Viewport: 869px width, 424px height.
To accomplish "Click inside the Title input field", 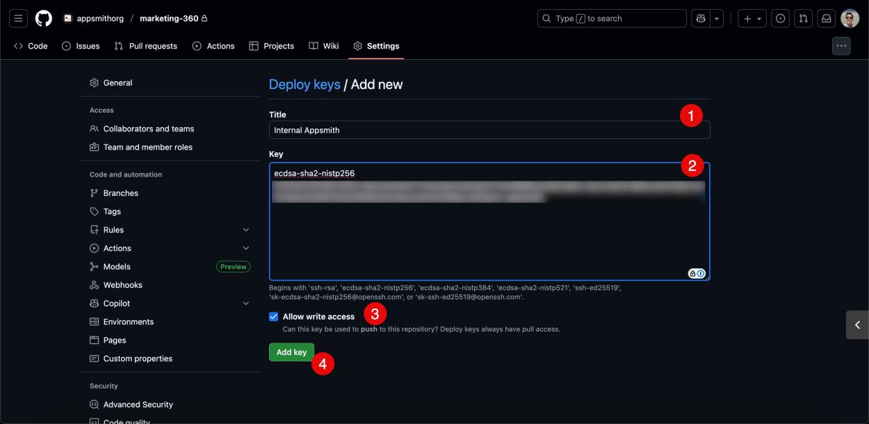I will point(487,129).
